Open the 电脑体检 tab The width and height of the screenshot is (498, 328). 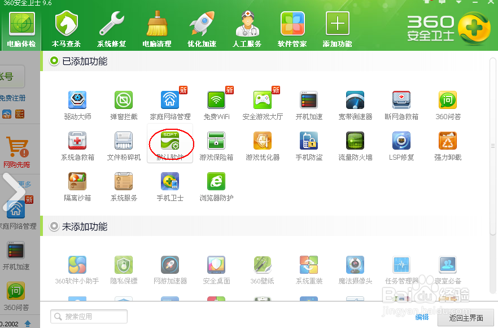point(21,30)
